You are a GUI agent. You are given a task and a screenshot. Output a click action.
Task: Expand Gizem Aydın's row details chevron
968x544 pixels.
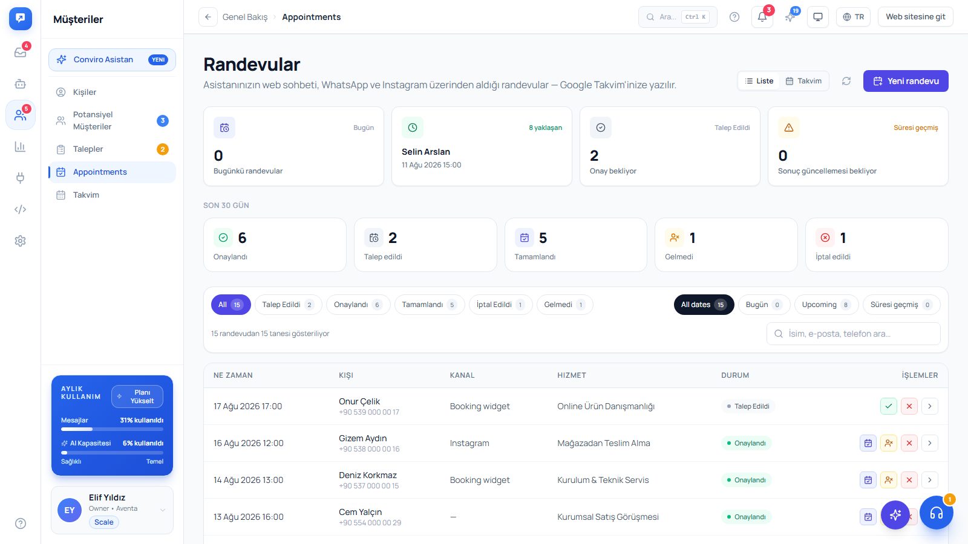point(930,443)
